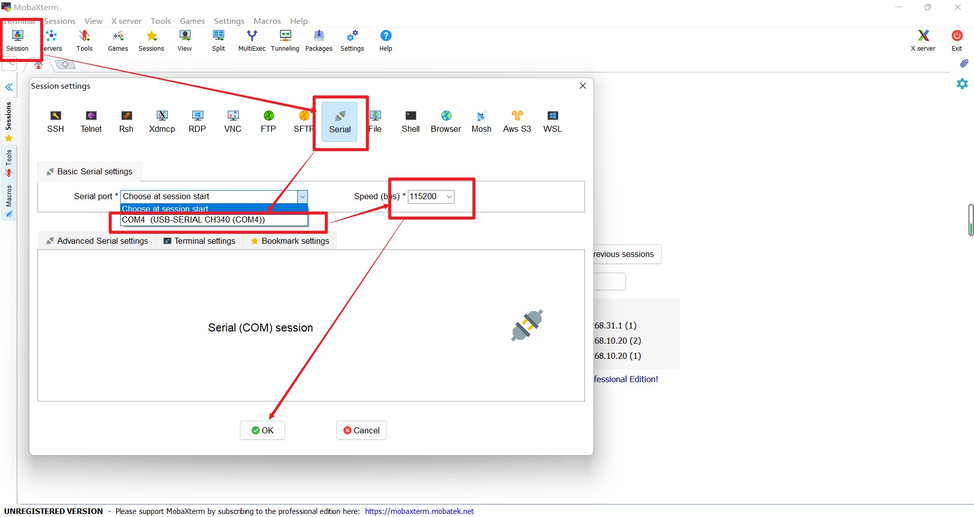Open the Settings toolbar icon
974x517 pixels.
(352, 41)
